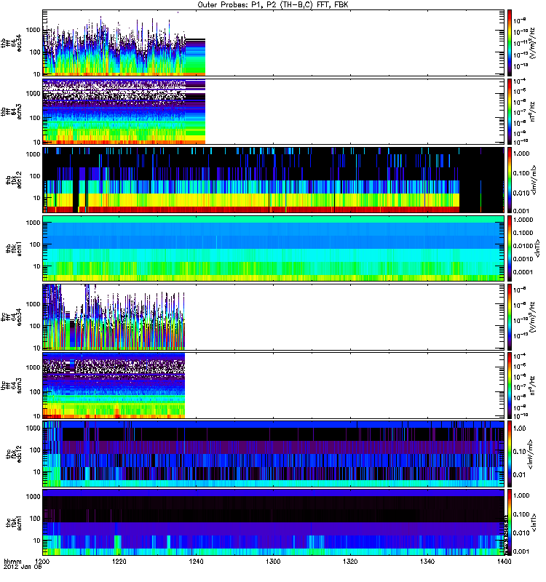Viewport: 546px width, 582px height.
Task: Select the 1340 time axis tick label
Action: (427, 562)
